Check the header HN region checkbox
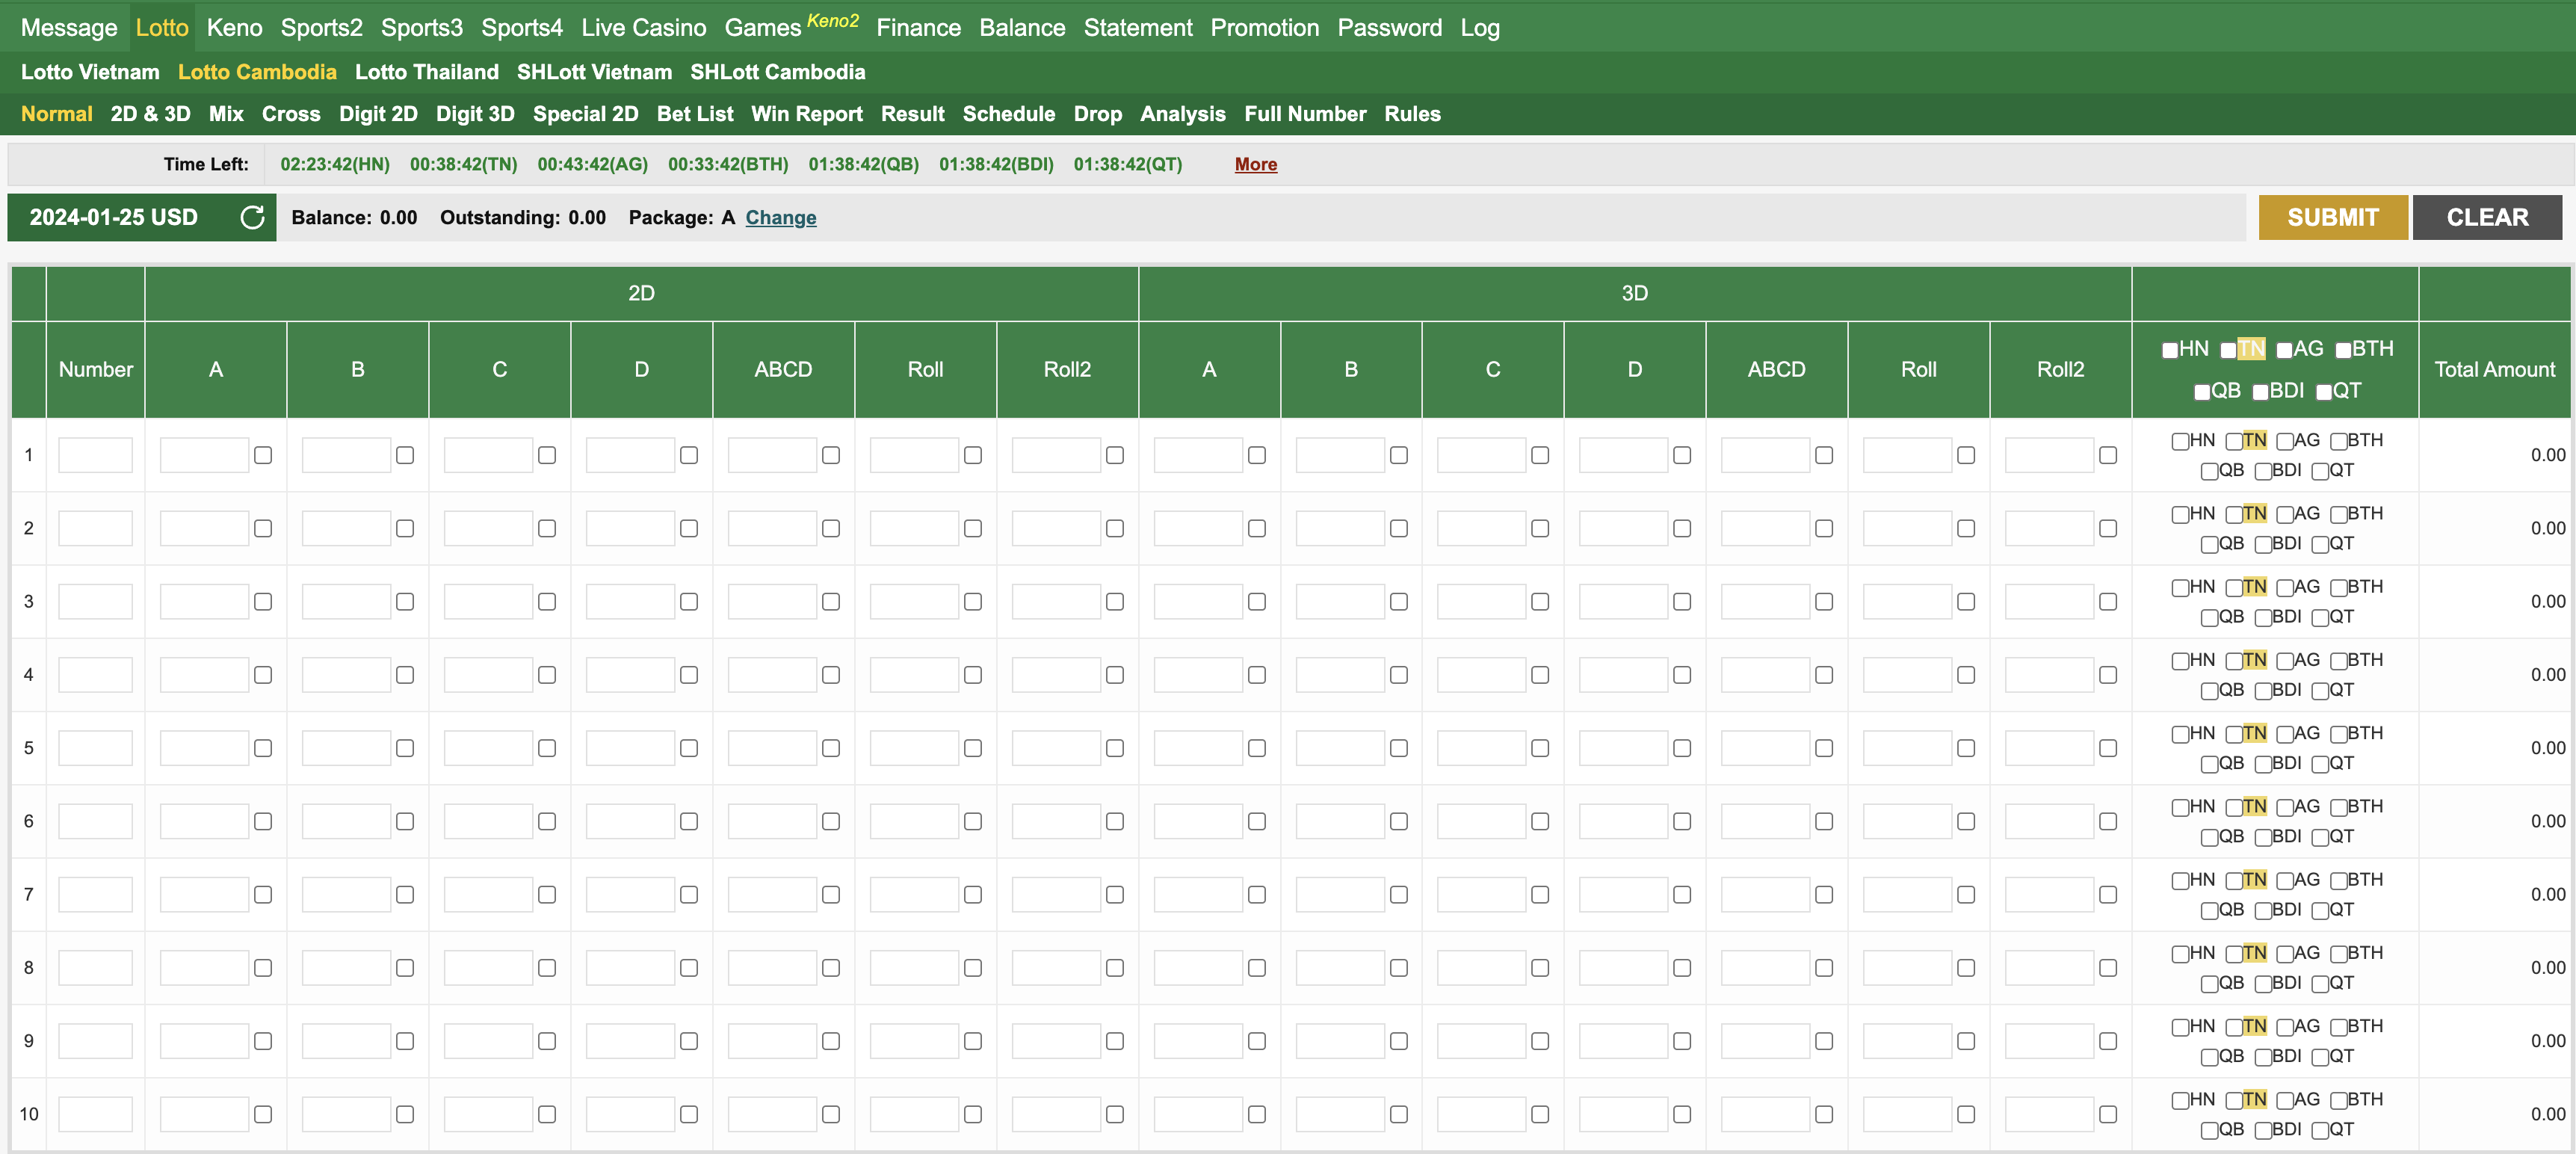Image resolution: width=2576 pixels, height=1154 pixels. pyautogui.click(x=2169, y=350)
